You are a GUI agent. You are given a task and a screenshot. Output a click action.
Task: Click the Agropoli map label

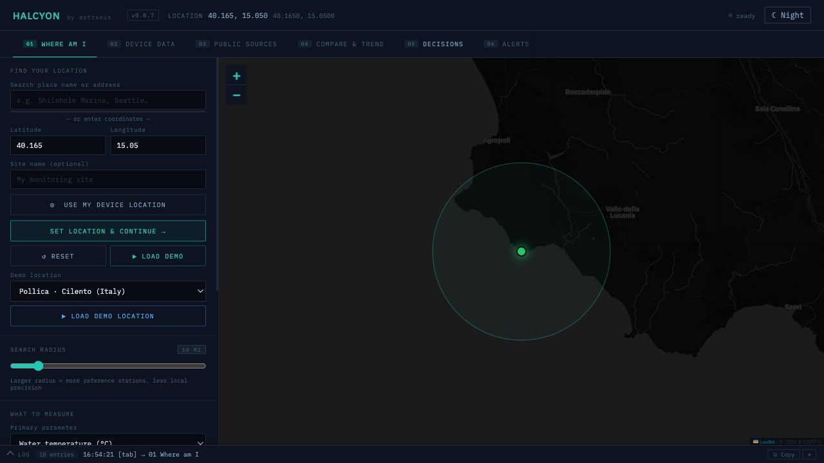coord(496,140)
